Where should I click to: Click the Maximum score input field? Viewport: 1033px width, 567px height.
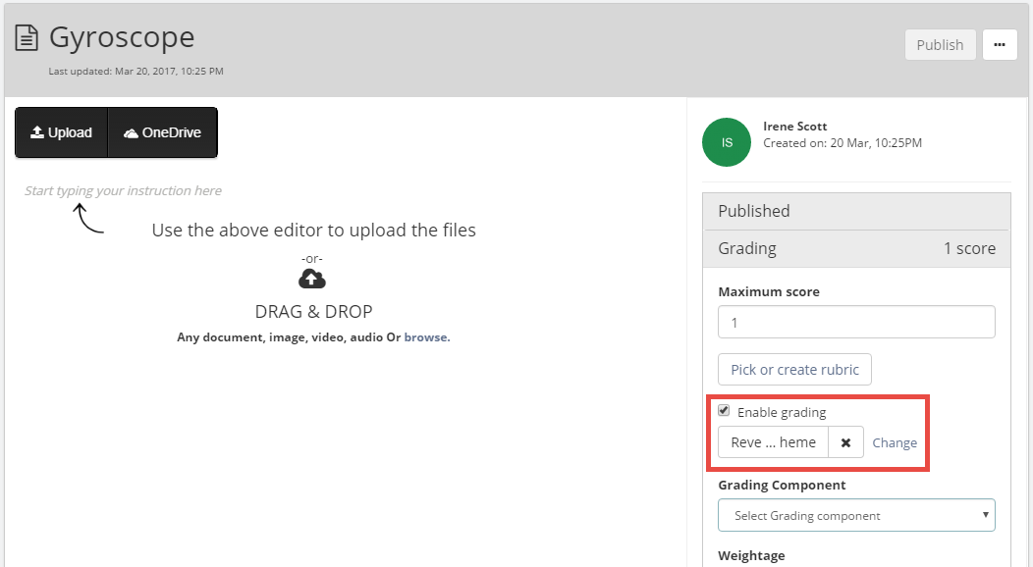tap(856, 323)
